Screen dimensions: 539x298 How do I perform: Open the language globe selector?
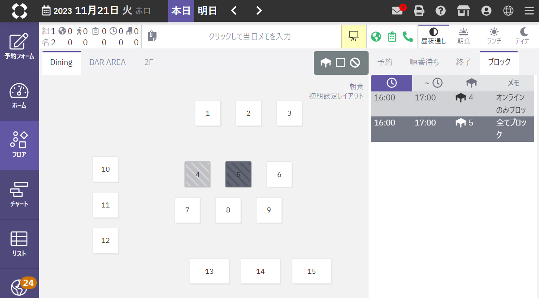(x=508, y=11)
